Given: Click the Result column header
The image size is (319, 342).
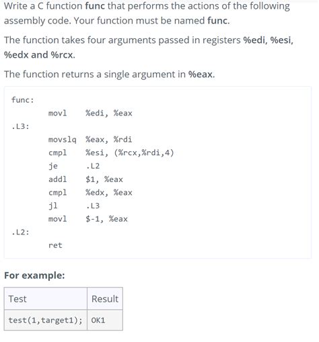Looking at the screenshot, I should pyautogui.click(x=105, y=299).
